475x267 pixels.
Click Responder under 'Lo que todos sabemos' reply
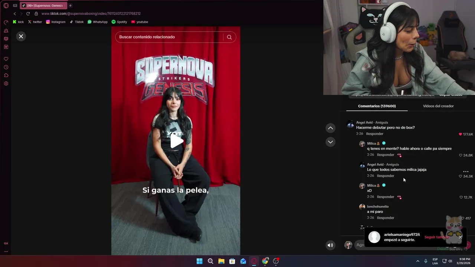tap(385, 176)
